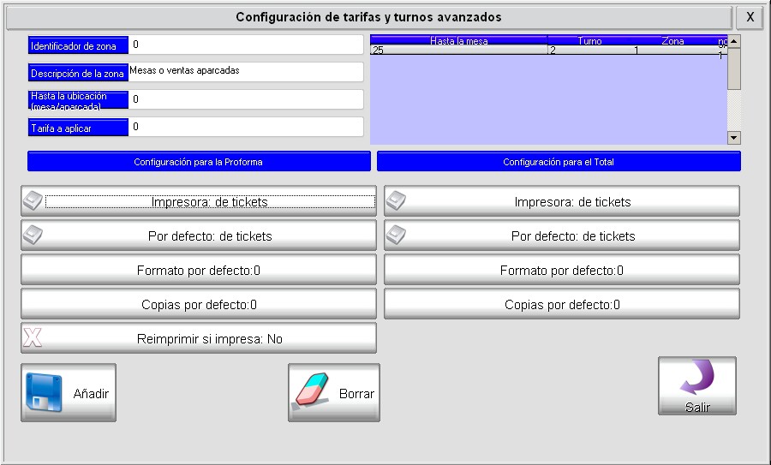The image size is (771, 465).
Task: Click the Turno column header
Action: tap(589, 40)
